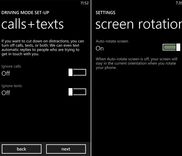Tap the 11:52 clock in status bar
The image size is (182, 156).
click(84, 3)
